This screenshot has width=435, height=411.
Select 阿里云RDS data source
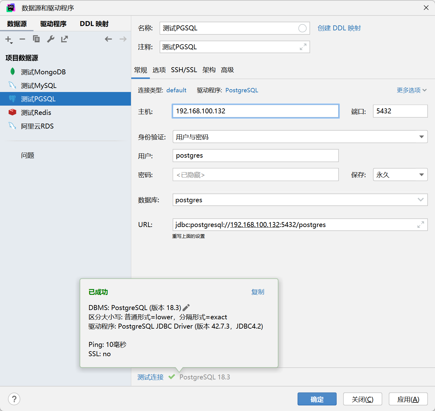tap(65, 126)
